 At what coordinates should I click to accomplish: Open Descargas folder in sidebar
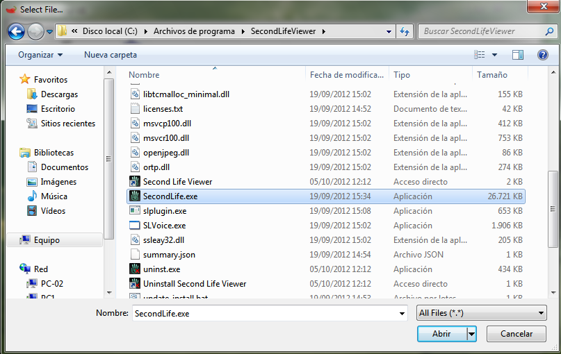click(59, 94)
